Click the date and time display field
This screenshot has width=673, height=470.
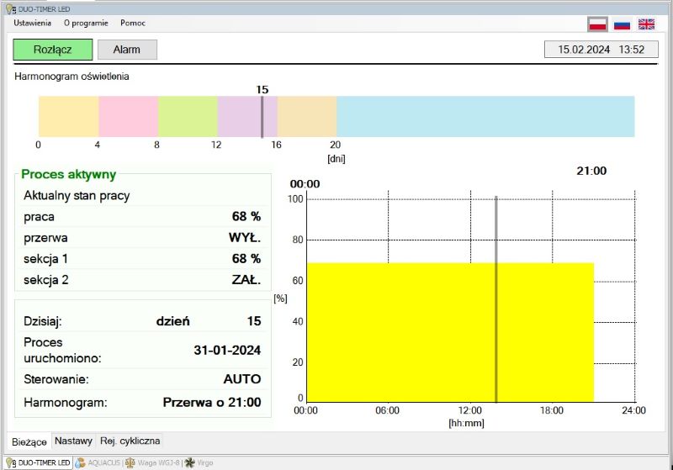tap(601, 50)
